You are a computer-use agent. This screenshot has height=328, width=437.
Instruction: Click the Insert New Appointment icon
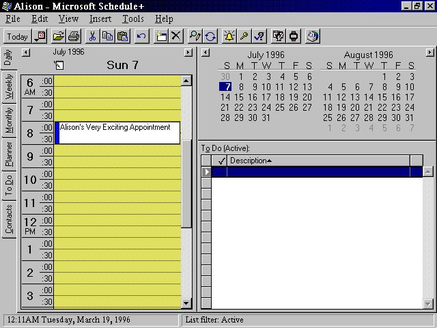(x=161, y=36)
